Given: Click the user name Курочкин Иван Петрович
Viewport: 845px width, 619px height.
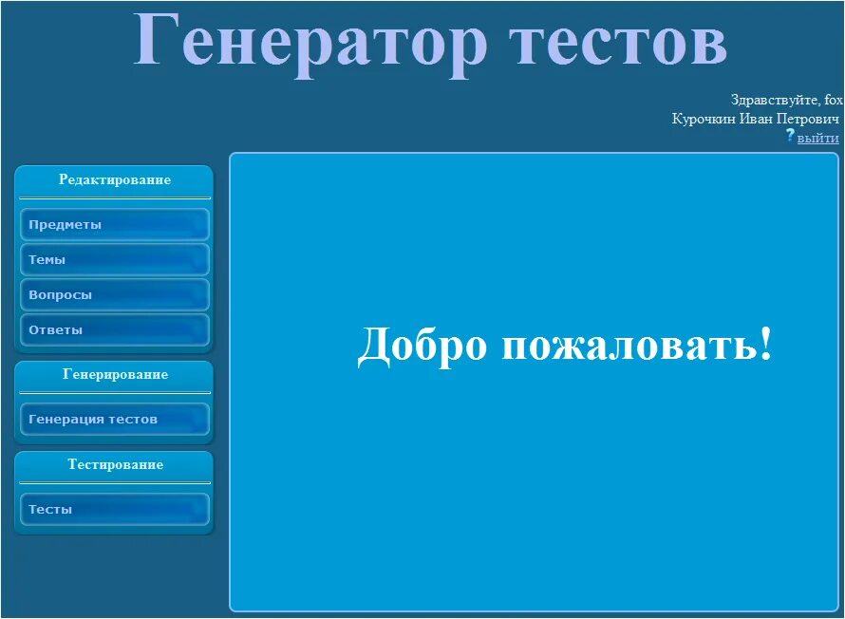Looking at the screenshot, I should click(x=755, y=119).
